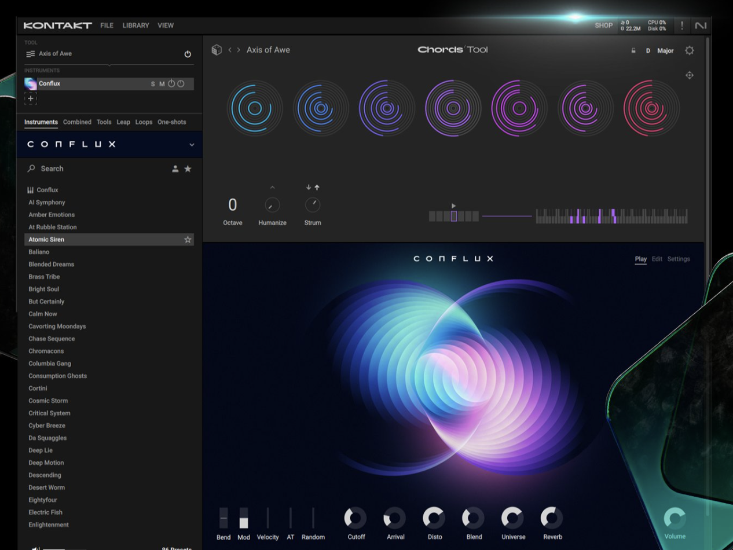
Task: Click the Universe knob
Action: pyautogui.click(x=512, y=518)
